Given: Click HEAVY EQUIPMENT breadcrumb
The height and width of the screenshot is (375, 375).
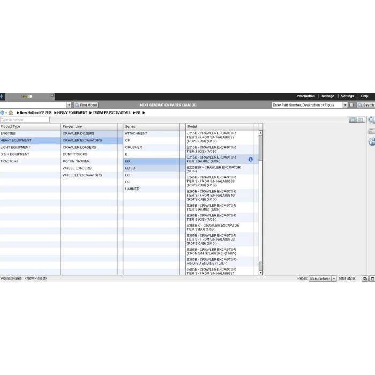Looking at the screenshot, I should (72, 112).
